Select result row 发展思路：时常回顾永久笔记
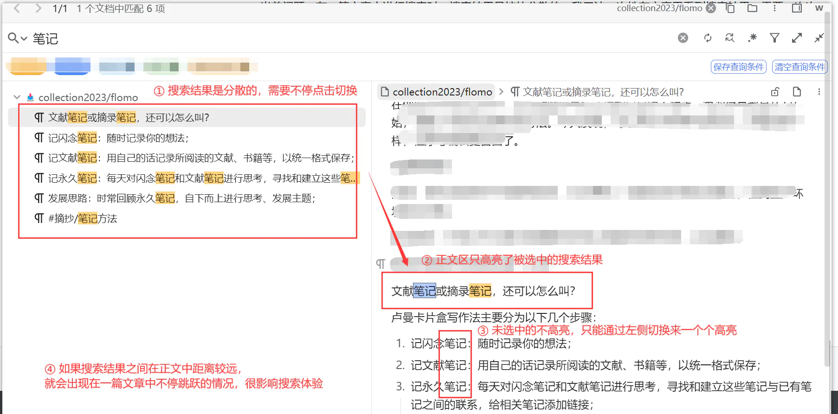This screenshot has height=414, width=838. pos(187,198)
